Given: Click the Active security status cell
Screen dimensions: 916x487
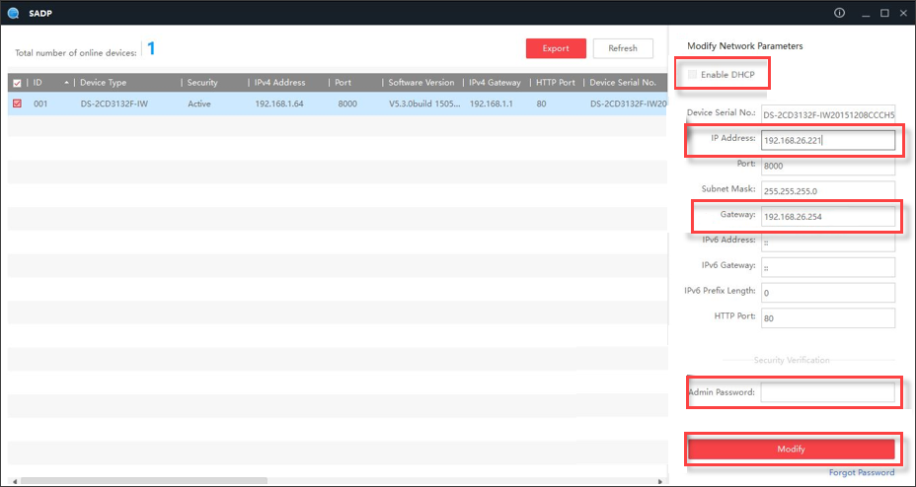Looking at the screenshot, I should click(199, 104).
